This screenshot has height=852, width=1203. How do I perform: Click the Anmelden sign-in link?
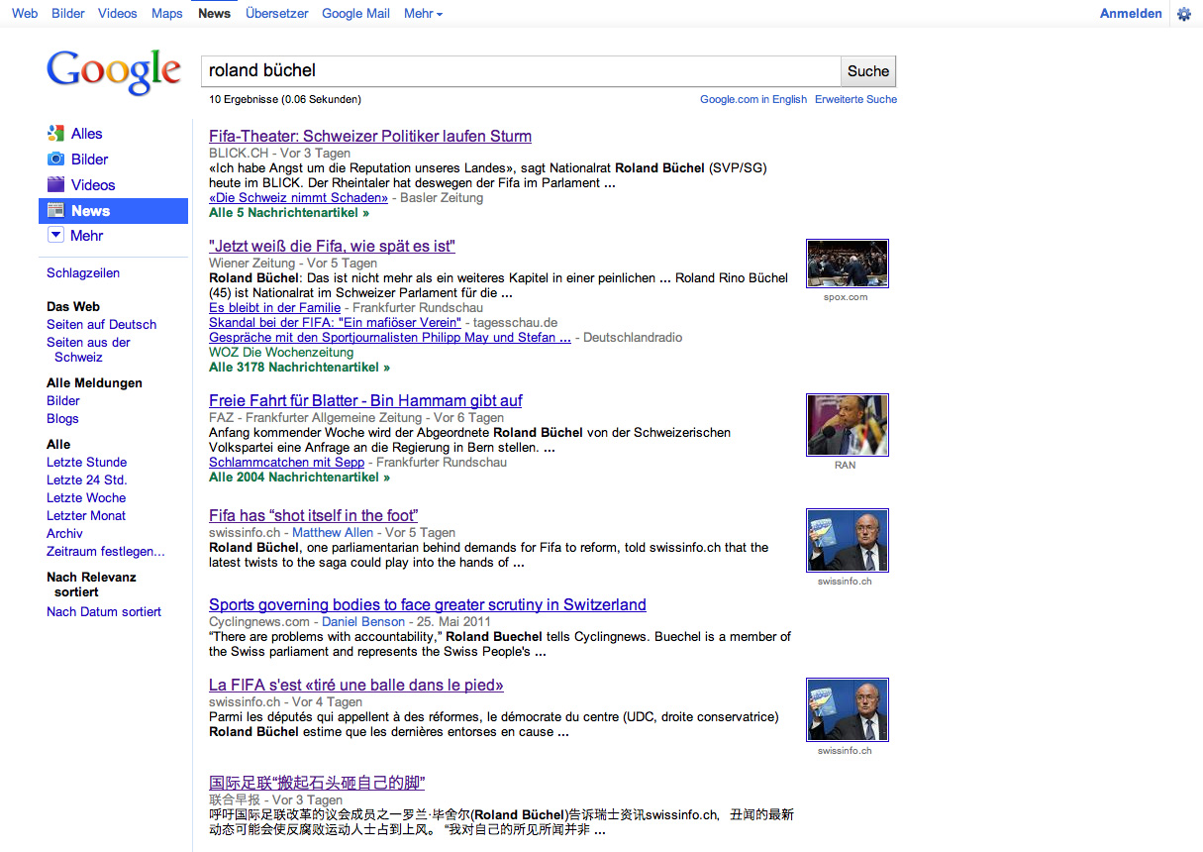tap(1131, 14)
